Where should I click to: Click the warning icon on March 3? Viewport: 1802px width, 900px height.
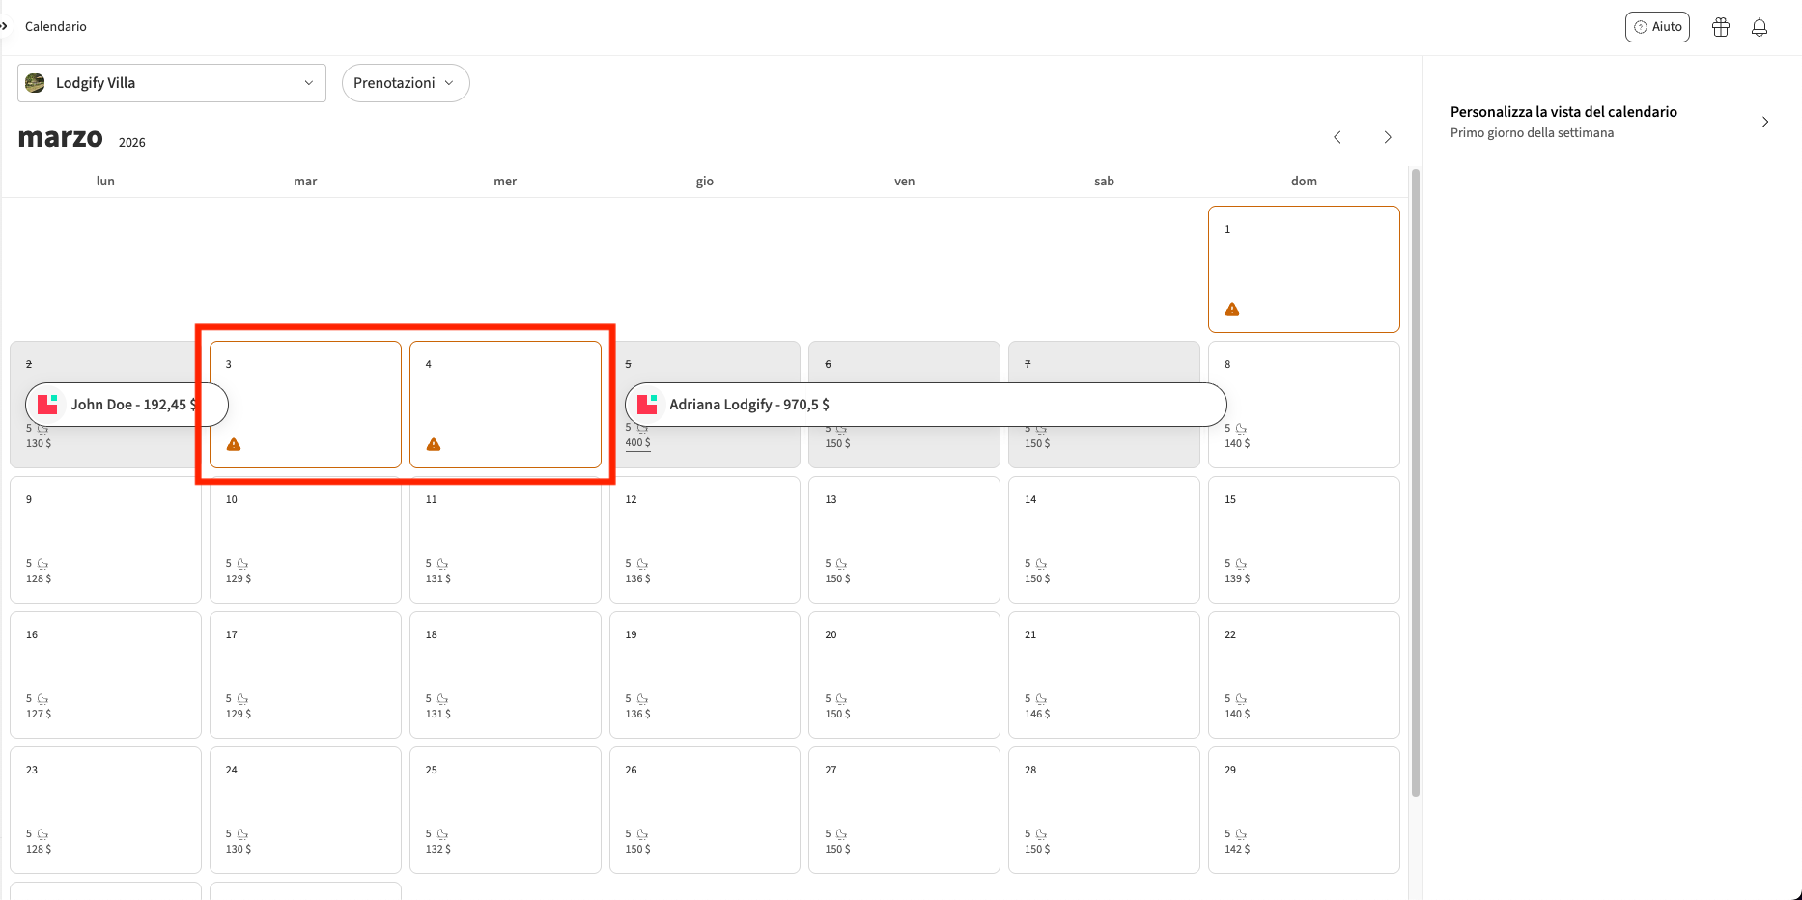[x=234, y=444]
